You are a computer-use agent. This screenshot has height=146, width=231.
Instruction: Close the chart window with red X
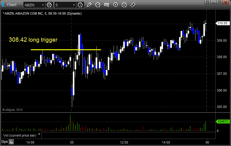click(x=226, y=2)
